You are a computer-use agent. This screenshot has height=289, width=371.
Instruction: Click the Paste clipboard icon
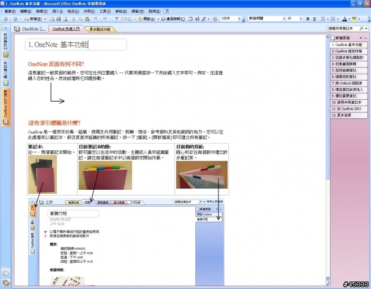(87, 19)
